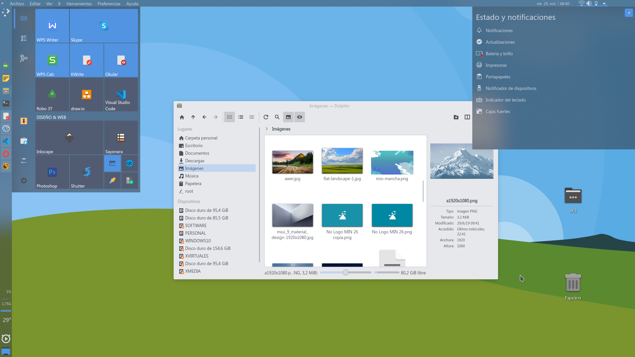The image size is (635, 357).
Task: Open the system tray network icon
Action: (x=581, y=4)
